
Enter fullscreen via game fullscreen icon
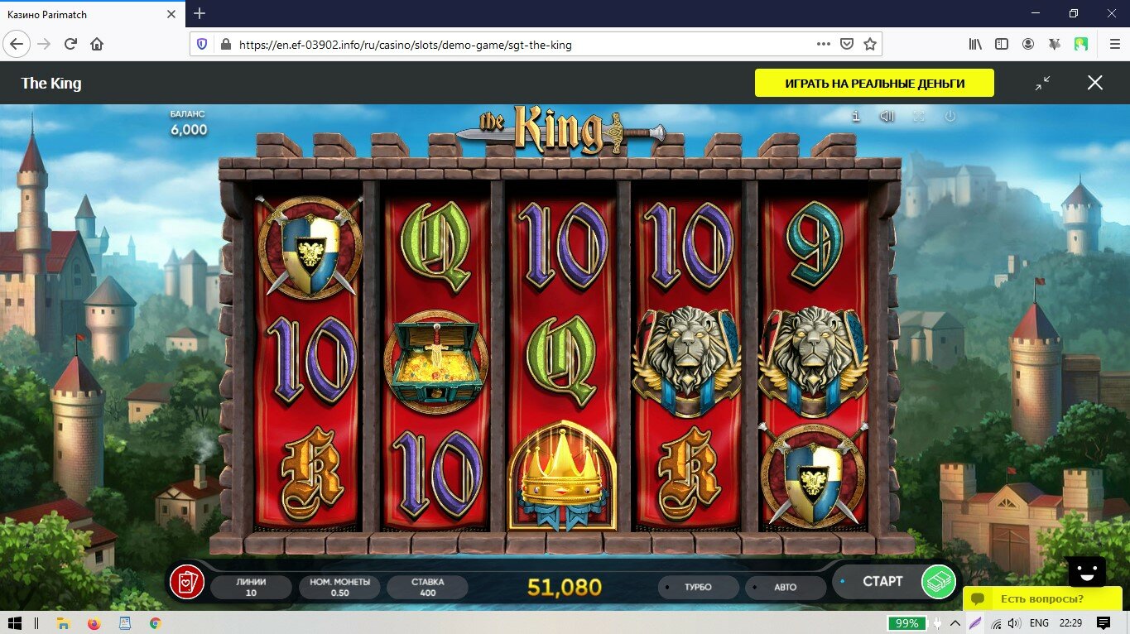click(919, 117)
